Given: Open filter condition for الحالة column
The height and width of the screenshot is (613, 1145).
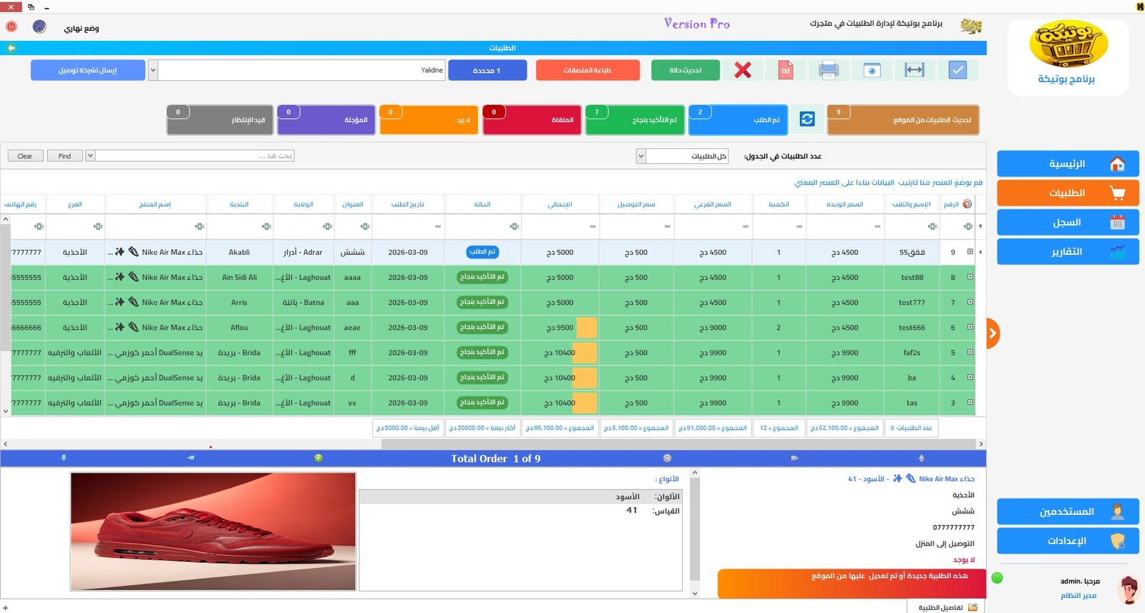Looking at the screenshot, I should click(x=514, y=226).
